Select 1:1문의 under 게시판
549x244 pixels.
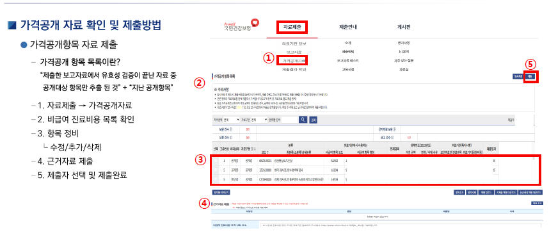(x=404, y=52)
